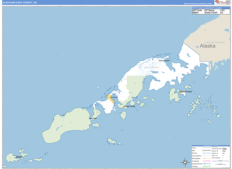Select ZIP code 99661 on the map
This screenshot has width=232, height=169.
[x=155, y=72]
